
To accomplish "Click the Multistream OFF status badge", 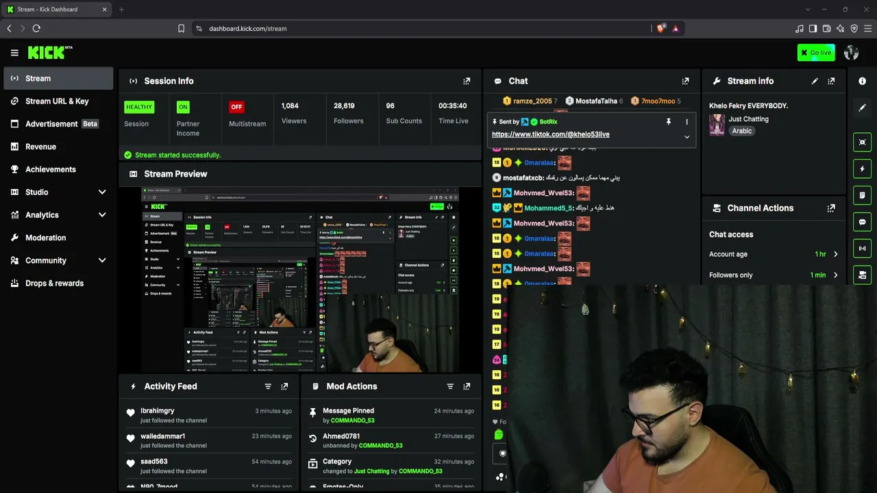I will click(x=236, y=107).
